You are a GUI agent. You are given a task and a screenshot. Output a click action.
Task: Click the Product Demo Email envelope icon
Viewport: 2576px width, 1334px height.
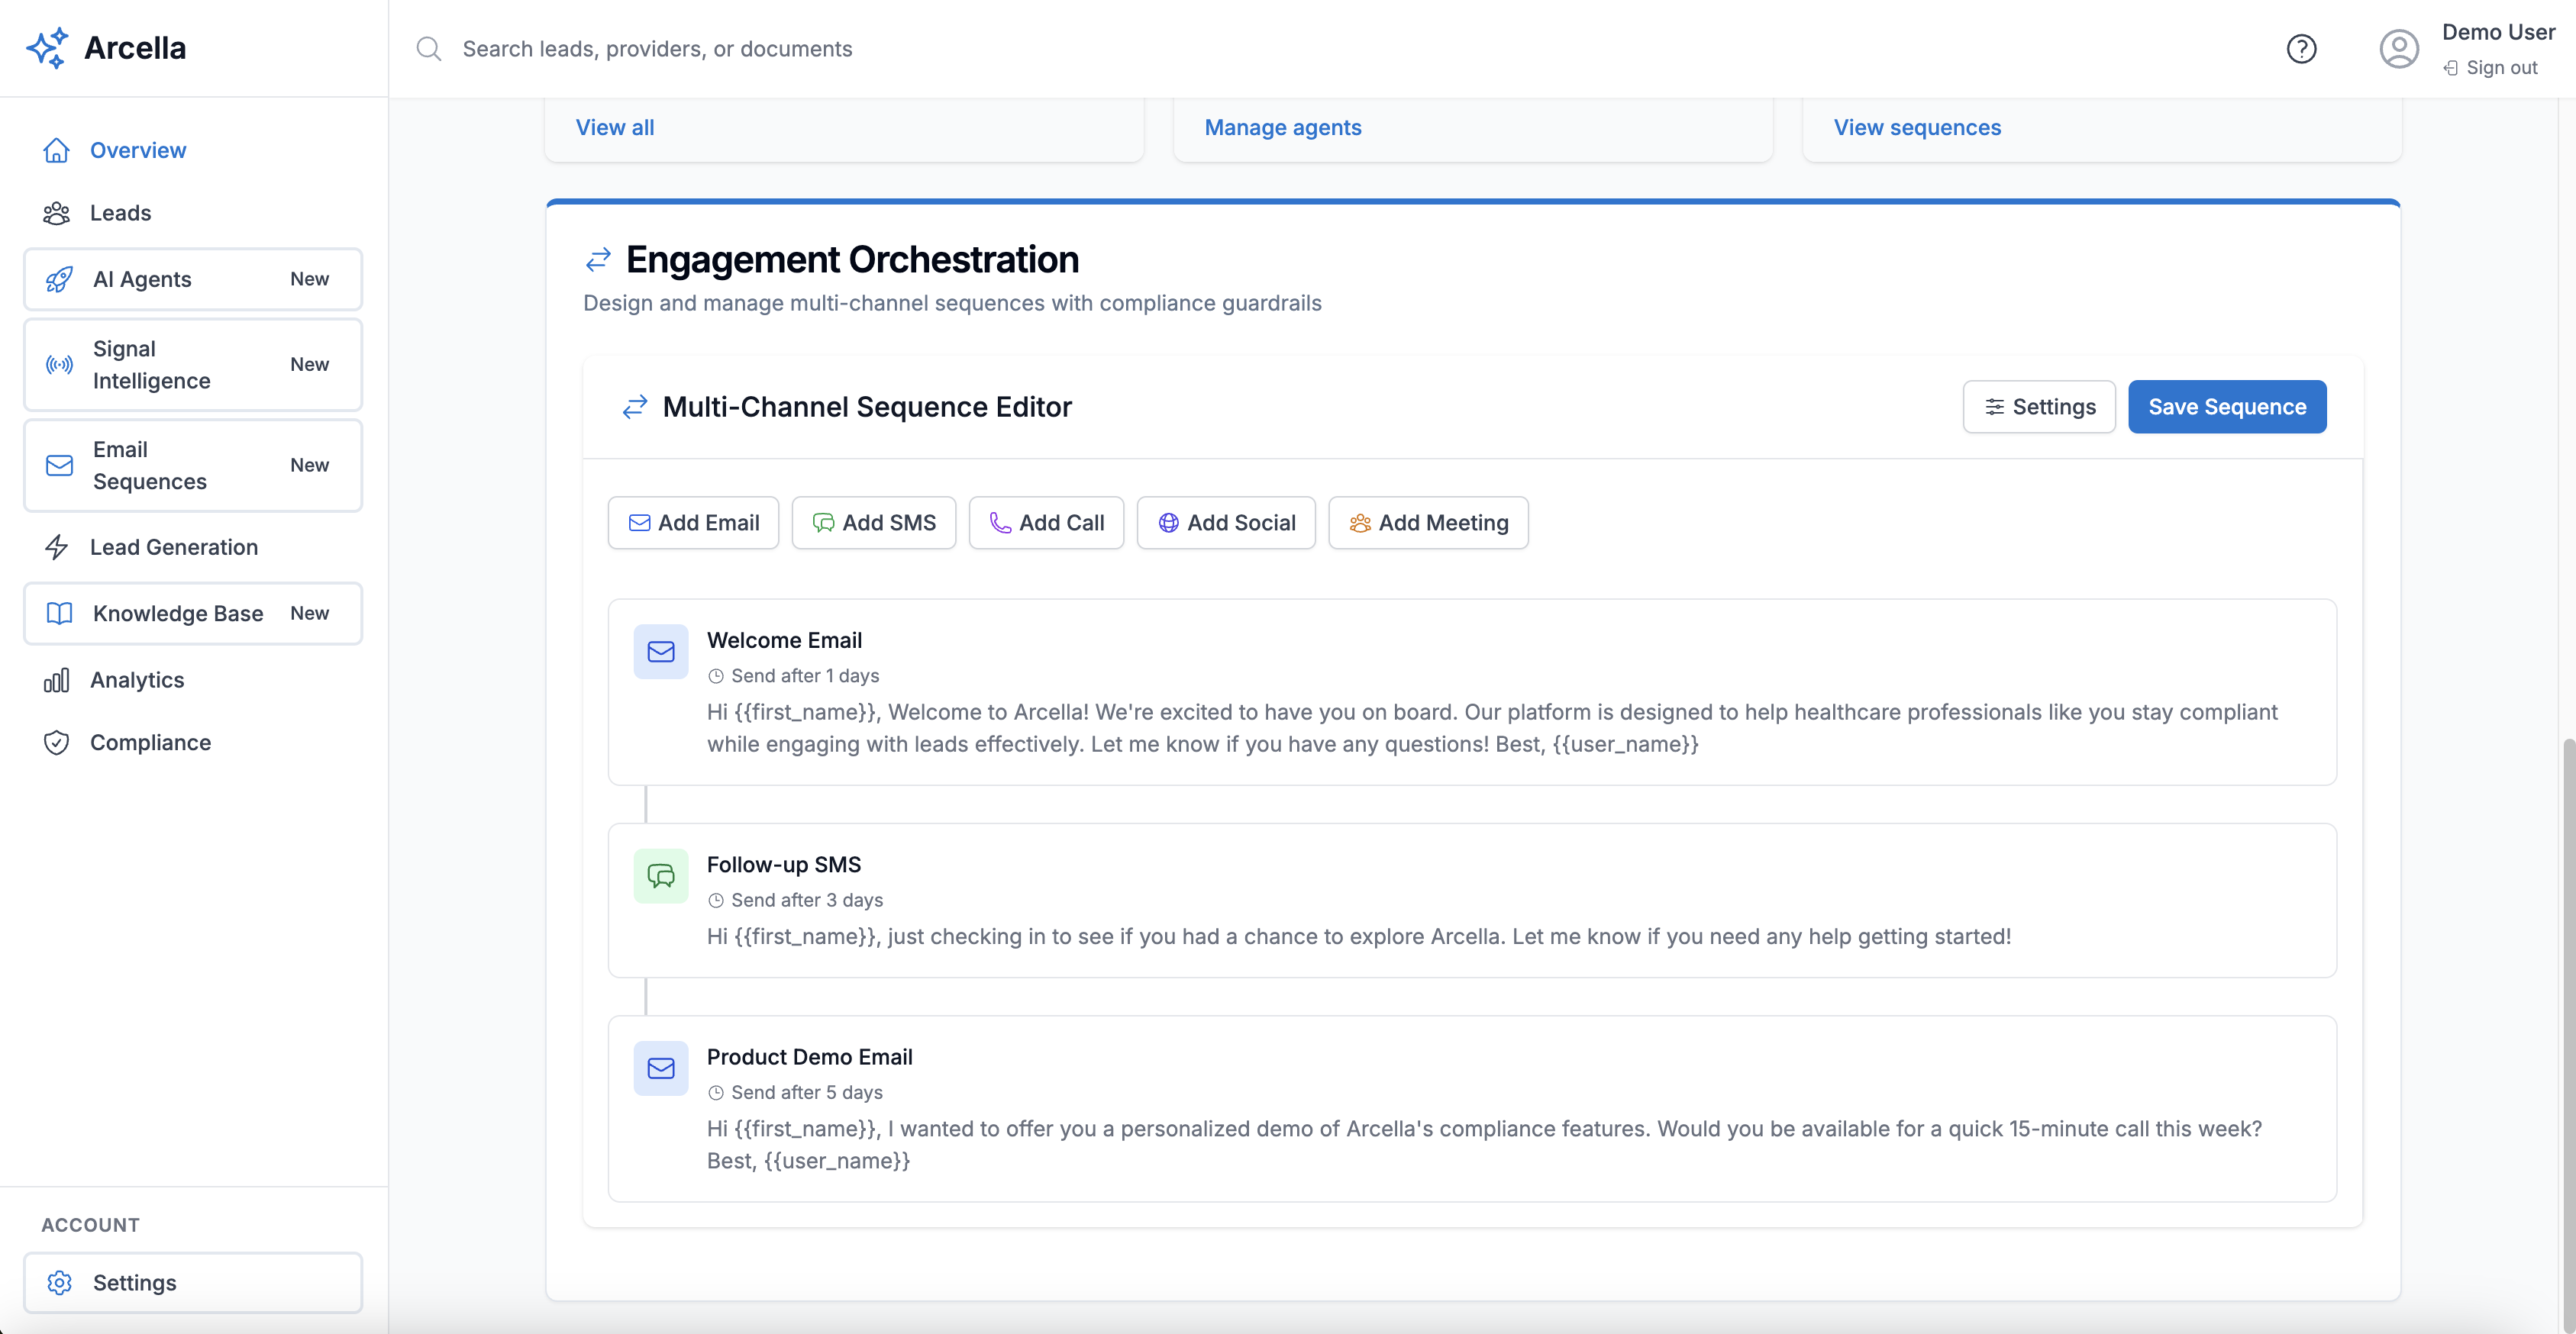(661, 1068)
